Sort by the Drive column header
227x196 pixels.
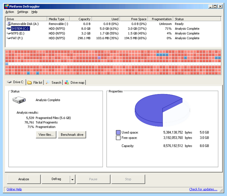[x=26, y=19]
